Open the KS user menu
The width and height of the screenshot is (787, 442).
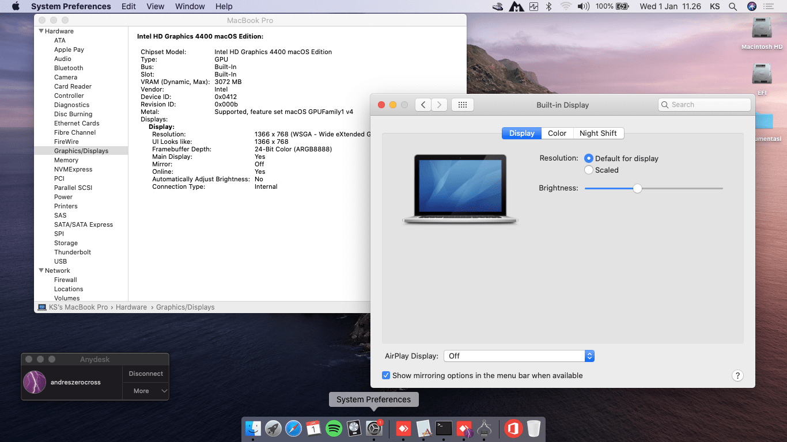pos(714,6)
